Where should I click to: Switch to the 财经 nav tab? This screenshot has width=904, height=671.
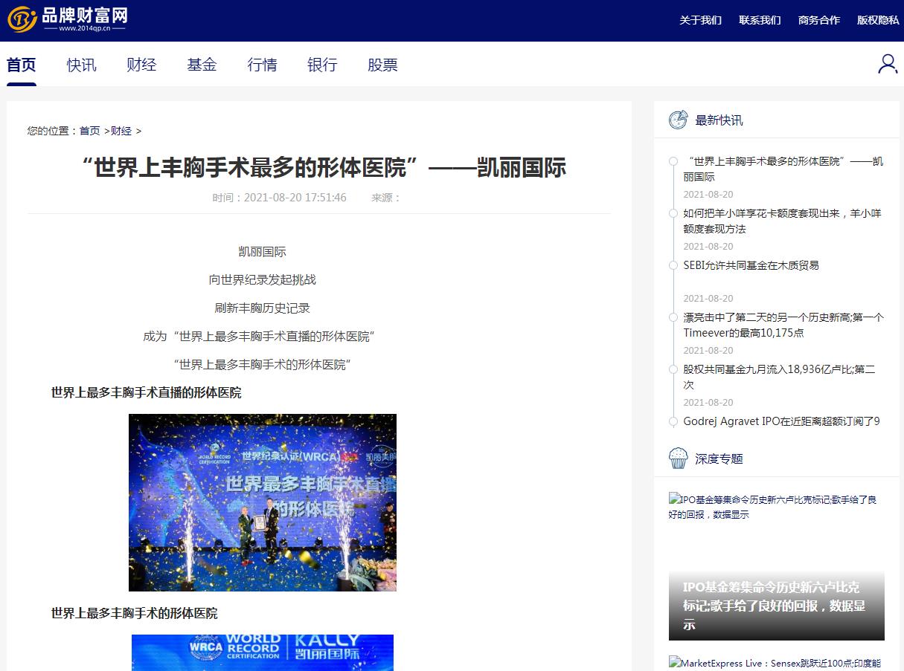coord(142,65)
